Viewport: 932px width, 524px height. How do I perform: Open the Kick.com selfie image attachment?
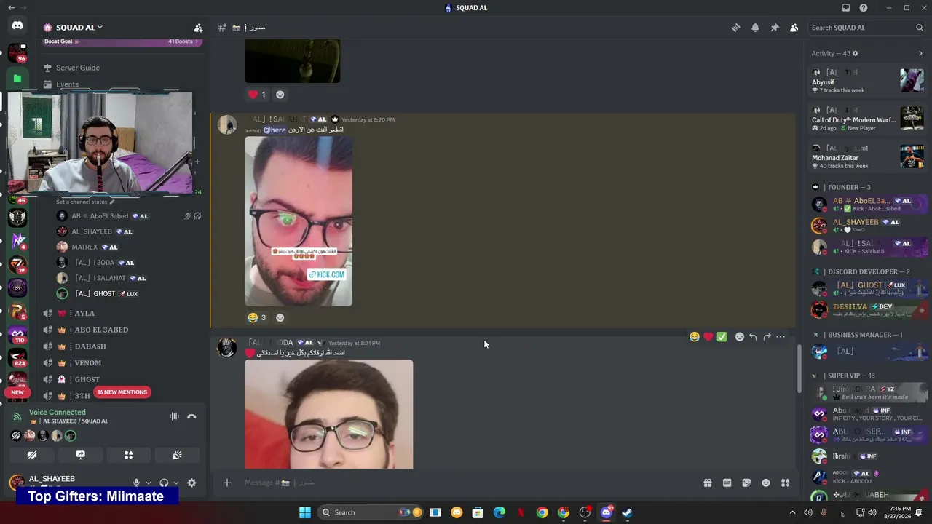pyautogui.click(x=299, y=221)
